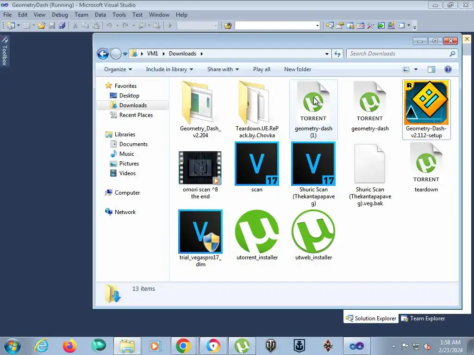Screen dimensions: 474x355
Task: Open the Include in library dropdown
Action: click(169, 69)
